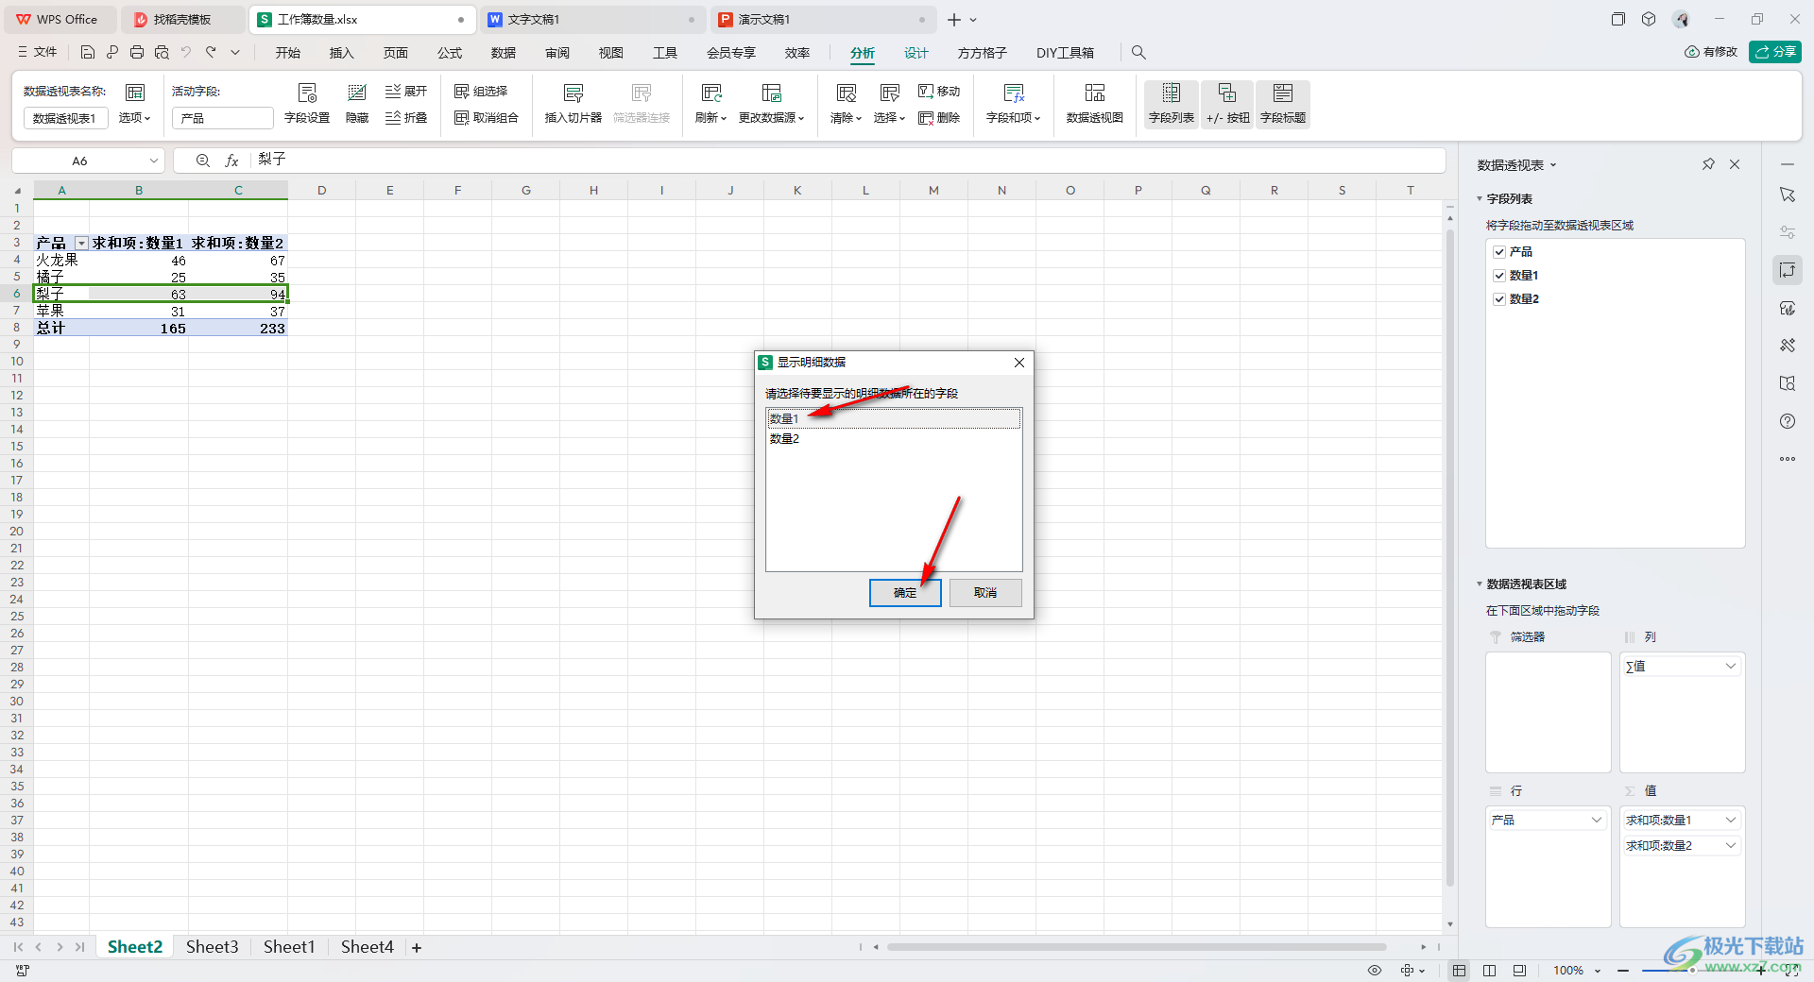Select 数量1 in the detail field list
This screenshot has height=982, width=1814.
(x=894, y=418)
